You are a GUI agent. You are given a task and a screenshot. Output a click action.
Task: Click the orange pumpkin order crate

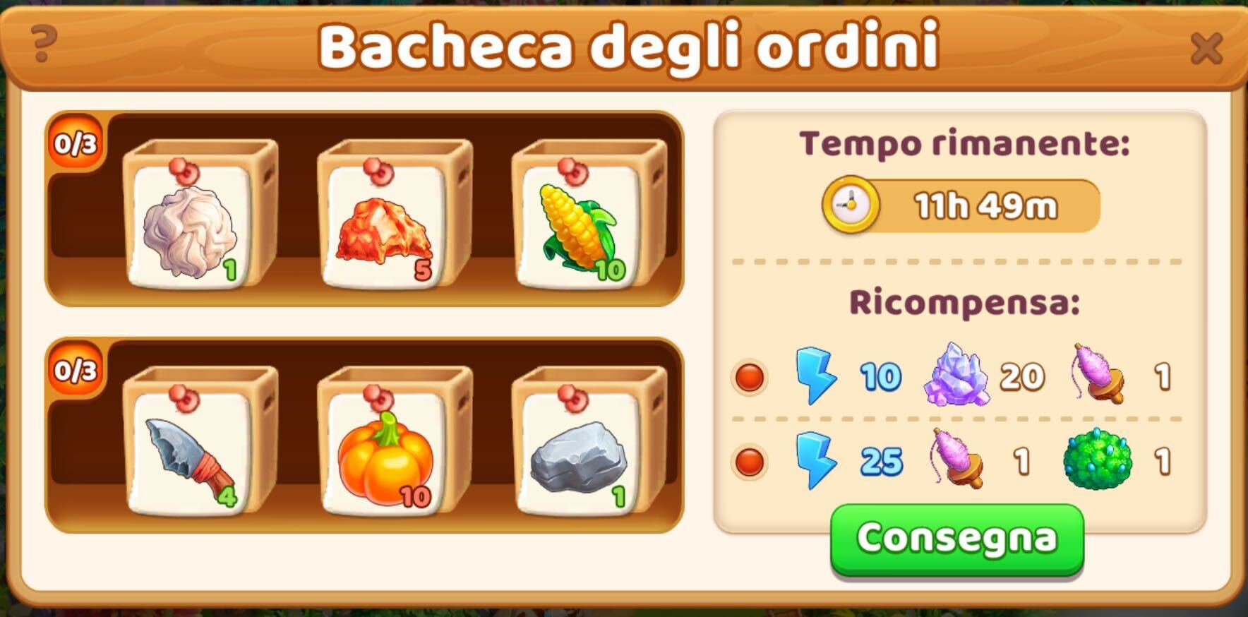point(393,441)
